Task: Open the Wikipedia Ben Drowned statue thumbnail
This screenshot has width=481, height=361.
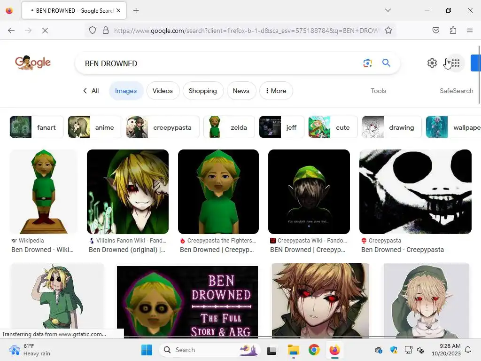Action: click(44, 192)
